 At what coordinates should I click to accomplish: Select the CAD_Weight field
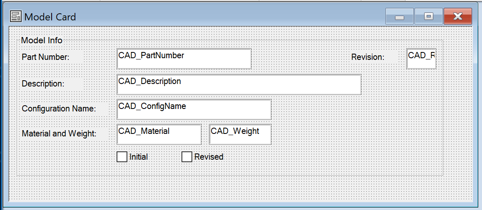pos(240,134)
